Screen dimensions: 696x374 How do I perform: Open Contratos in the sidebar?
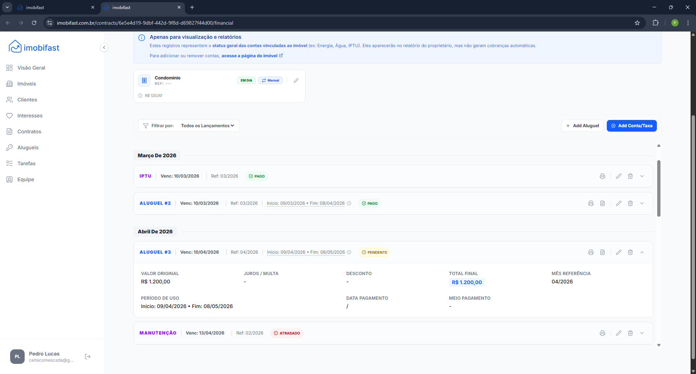point(29,132)
